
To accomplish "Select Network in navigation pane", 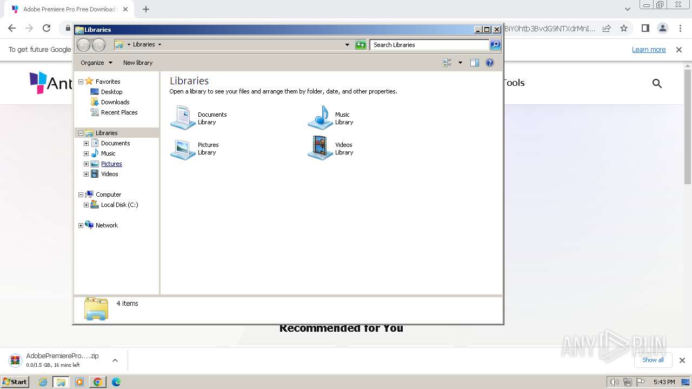I will point(107,225).
